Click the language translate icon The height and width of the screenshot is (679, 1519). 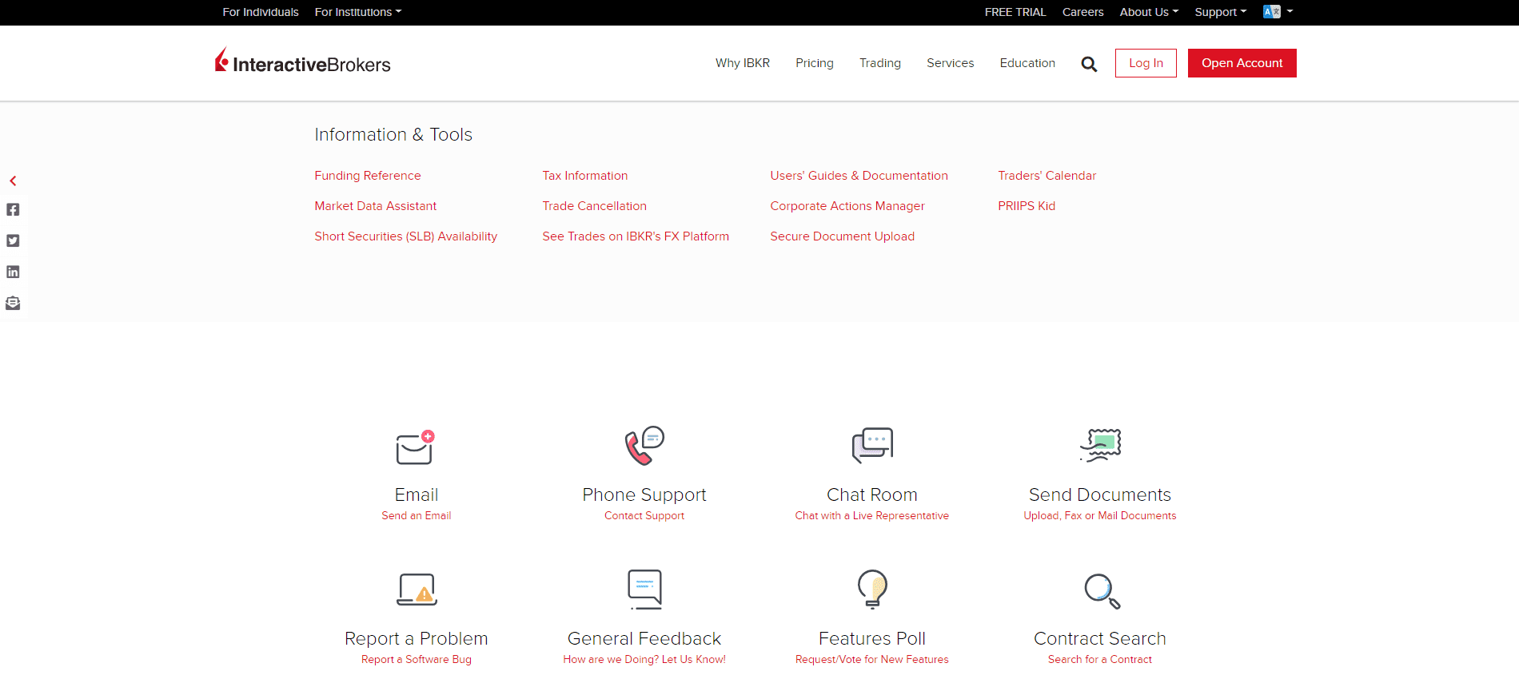tap(1271, 12)
